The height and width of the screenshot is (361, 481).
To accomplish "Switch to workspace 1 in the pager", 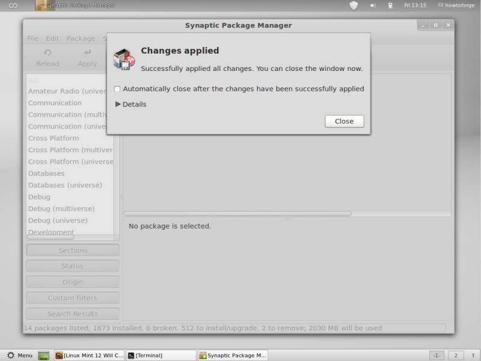I will [437, 356].
